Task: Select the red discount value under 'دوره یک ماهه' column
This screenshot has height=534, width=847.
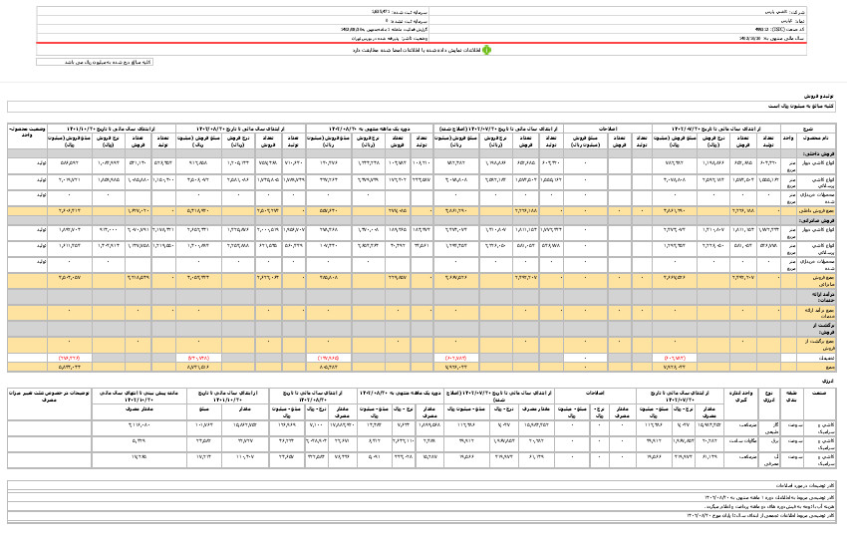Action: (329, 358)
